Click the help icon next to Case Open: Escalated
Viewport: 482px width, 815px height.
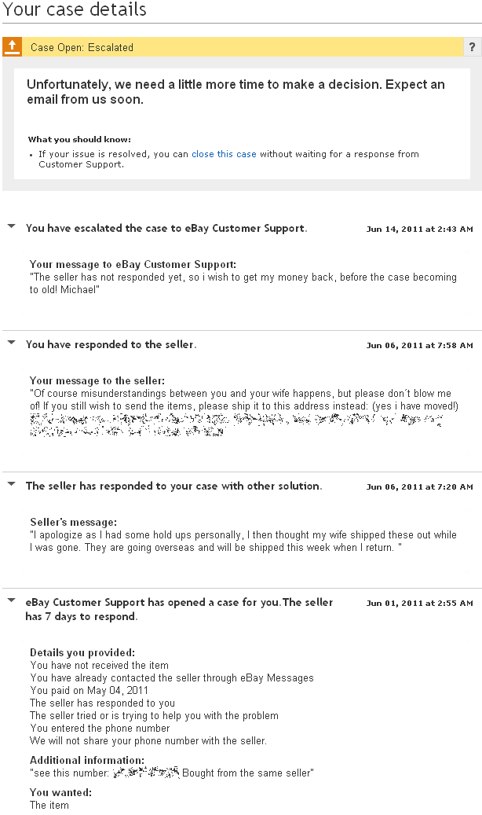pos(472,47)
